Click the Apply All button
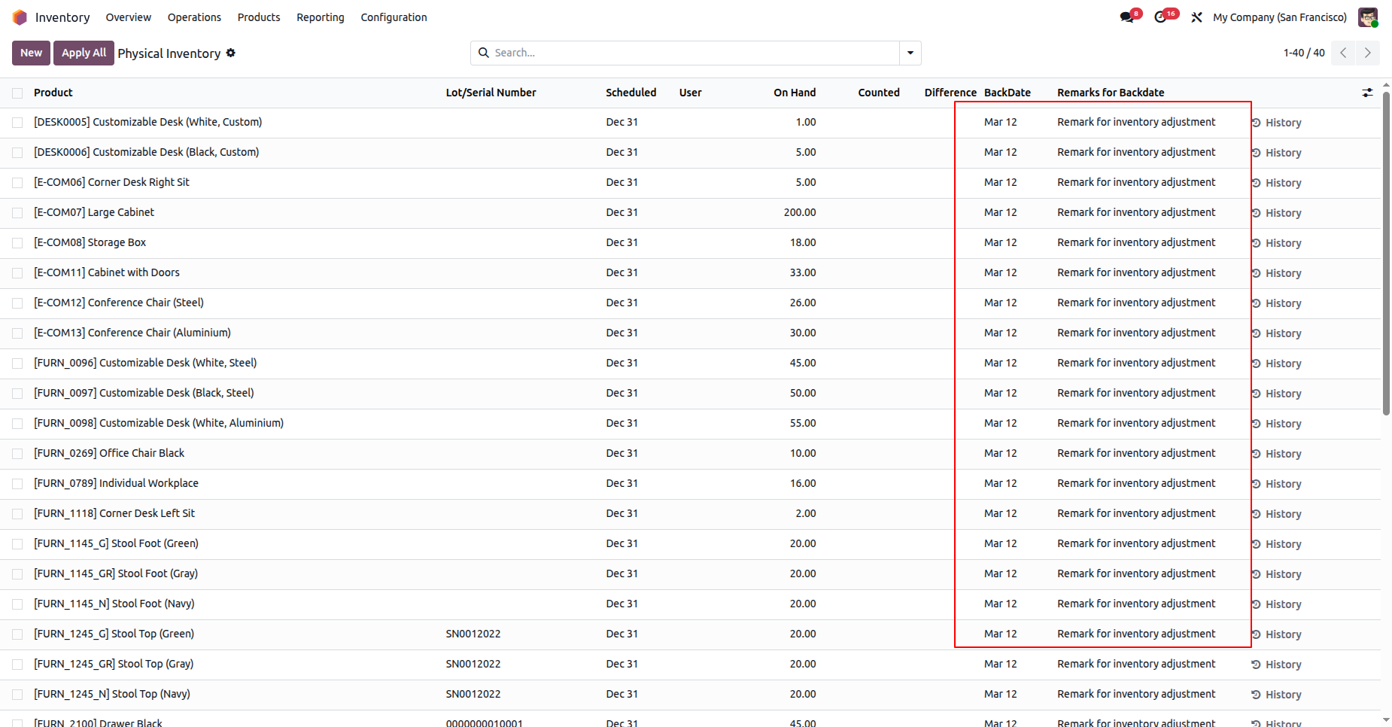 (x=84, y=53)
